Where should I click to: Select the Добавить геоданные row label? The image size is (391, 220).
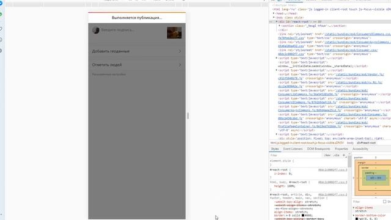(111, 51)
